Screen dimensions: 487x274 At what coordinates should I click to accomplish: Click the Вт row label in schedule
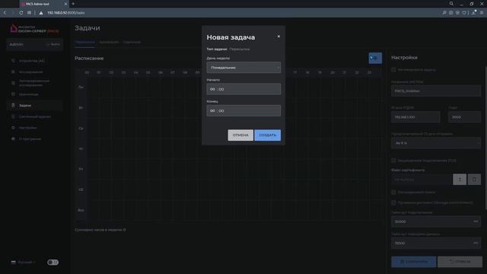81,108
